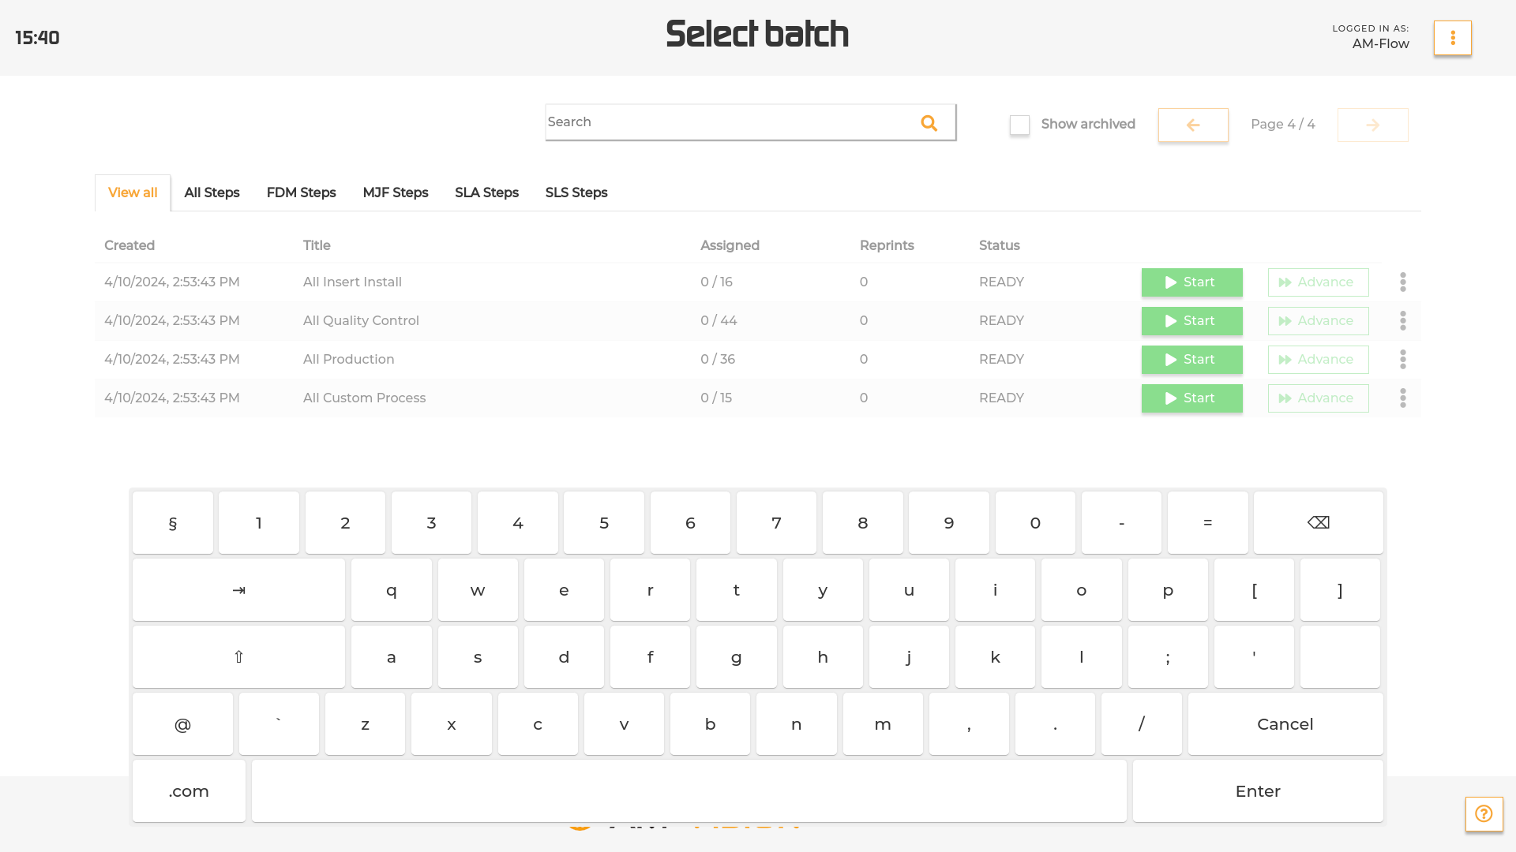Select the MJF Steps tab
Screen dimensions: 1516x852
(x=395, y=192)
